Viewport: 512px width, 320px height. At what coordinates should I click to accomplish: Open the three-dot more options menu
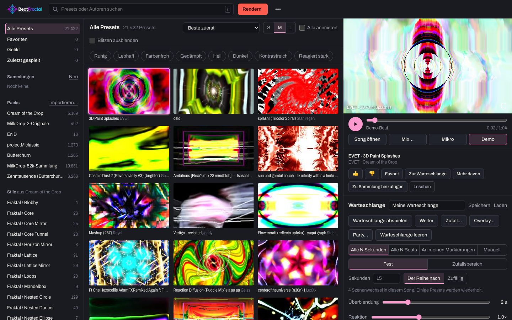[x=278, y=9]
